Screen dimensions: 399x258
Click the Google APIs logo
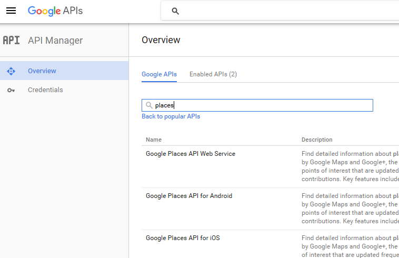(55, 11)
